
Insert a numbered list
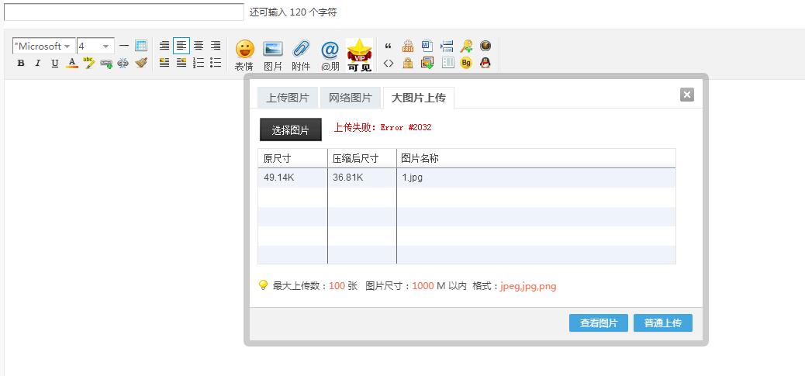[x=199, y=63]
